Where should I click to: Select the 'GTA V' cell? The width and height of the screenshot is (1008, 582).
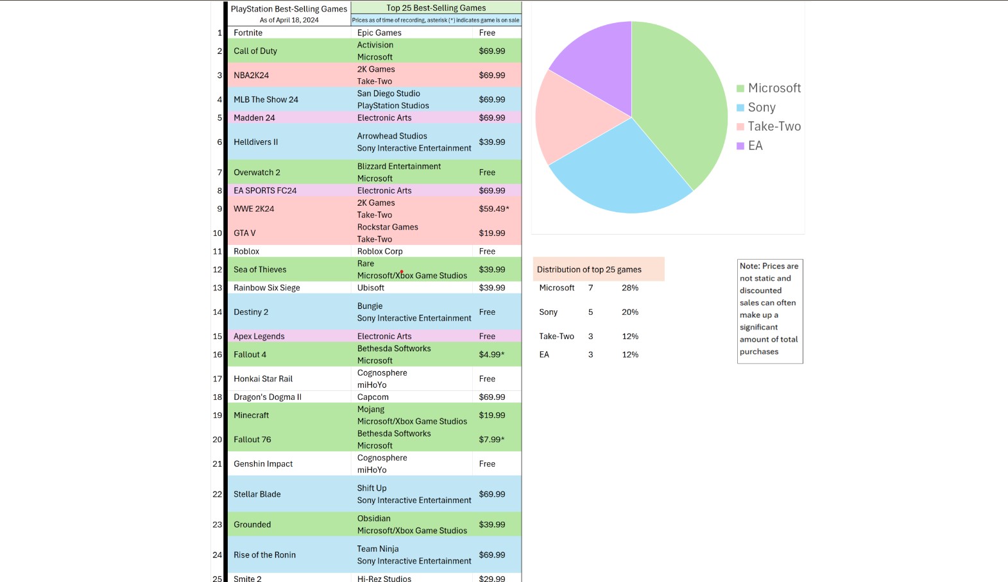pyautogui.click(x=289, y=233)
